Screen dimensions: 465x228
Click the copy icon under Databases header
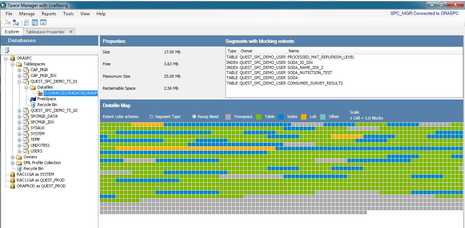(7, 50)
